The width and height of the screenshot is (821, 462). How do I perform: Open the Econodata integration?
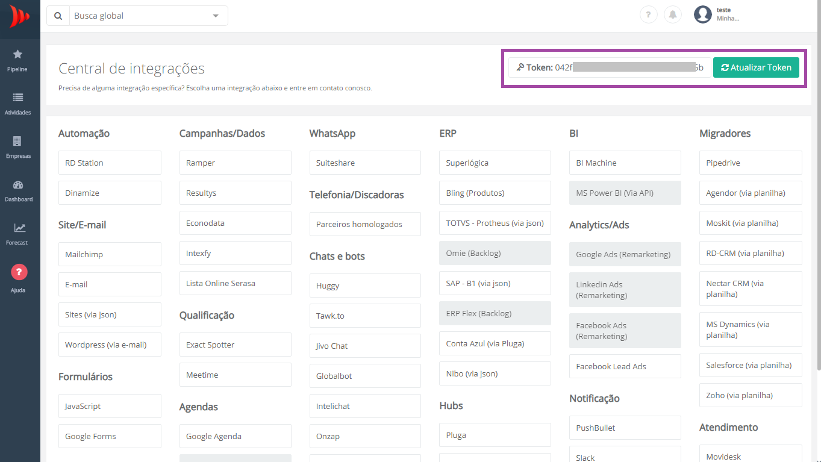236,223
